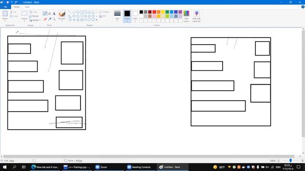The width and height of the screenshot is (305, 171).
Task: Select the Pencil tool
Action: click(x=45, y=13)
